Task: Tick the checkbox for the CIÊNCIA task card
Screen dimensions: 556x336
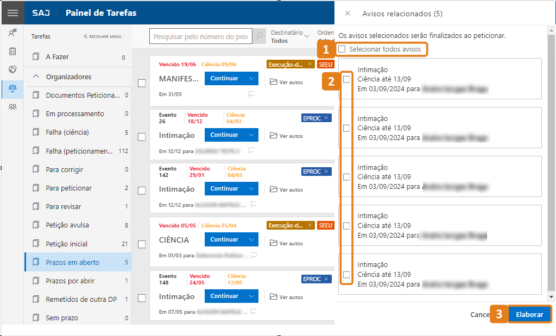Action: tap(142, 245)
